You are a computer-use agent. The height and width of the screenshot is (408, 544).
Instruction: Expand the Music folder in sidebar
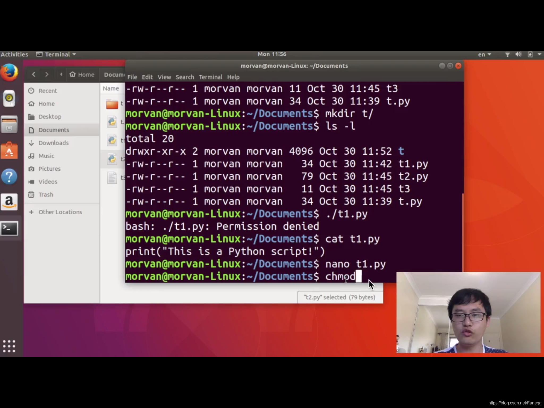tap(46, 156)
